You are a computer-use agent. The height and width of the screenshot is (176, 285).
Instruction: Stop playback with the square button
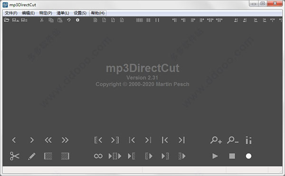point(232,156)
